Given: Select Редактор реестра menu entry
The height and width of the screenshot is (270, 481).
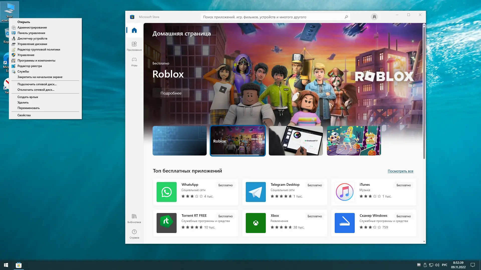Looking at the screenshot, I should coord(30,66).
